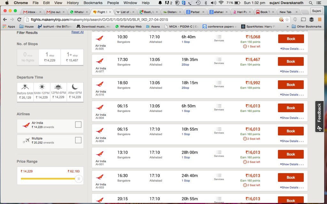Expand Show Details for AI-977 flight
Image resolution: width=327 pixels, height=204 pixels.
[289, 71]
